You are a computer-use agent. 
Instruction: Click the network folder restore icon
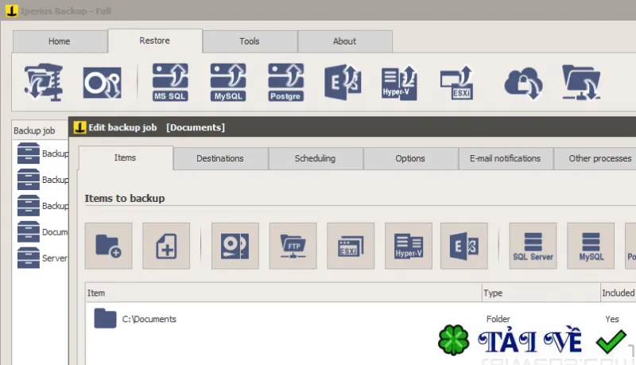pyautogui.click(x=581, y=83)
